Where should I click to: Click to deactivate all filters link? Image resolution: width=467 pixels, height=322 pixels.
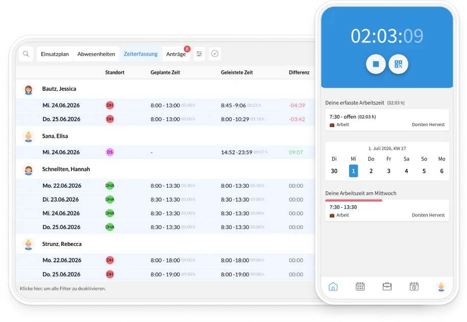pos(63,288)
